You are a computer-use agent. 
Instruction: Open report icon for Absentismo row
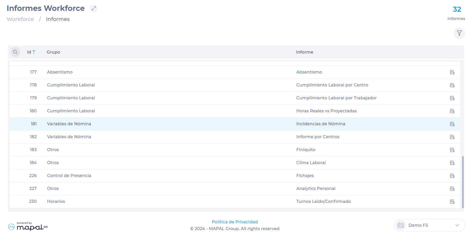click(452, 72)
